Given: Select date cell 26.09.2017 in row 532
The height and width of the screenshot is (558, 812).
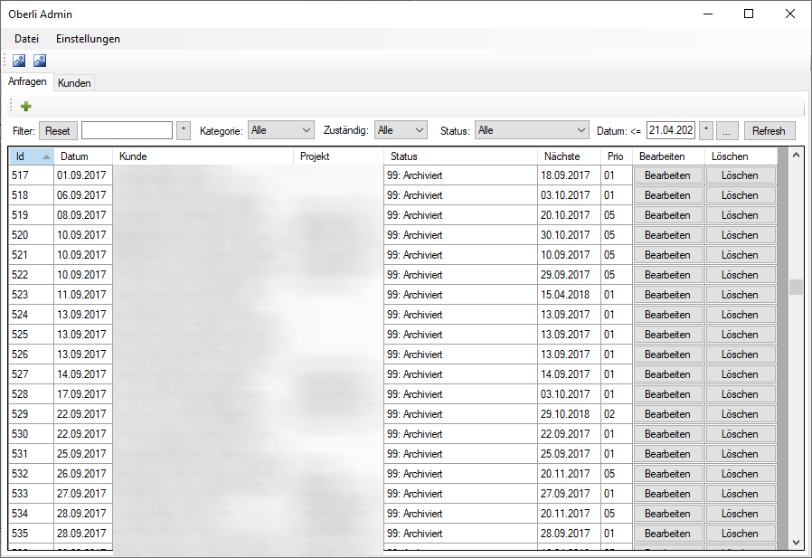Looking at the screenshot, I should point(83,474).
